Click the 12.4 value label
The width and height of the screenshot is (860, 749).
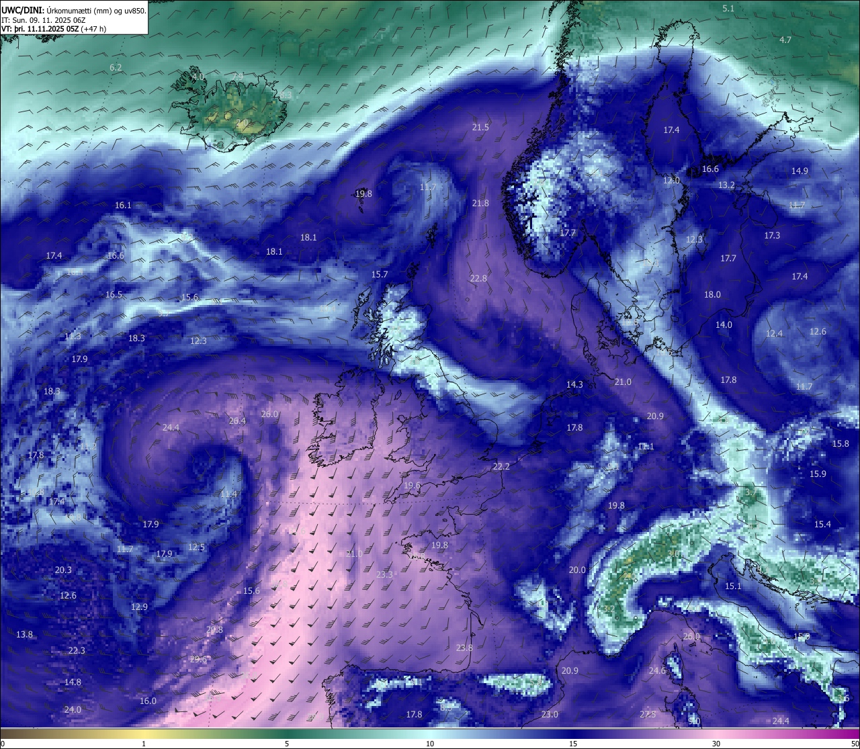click(774, 333)
